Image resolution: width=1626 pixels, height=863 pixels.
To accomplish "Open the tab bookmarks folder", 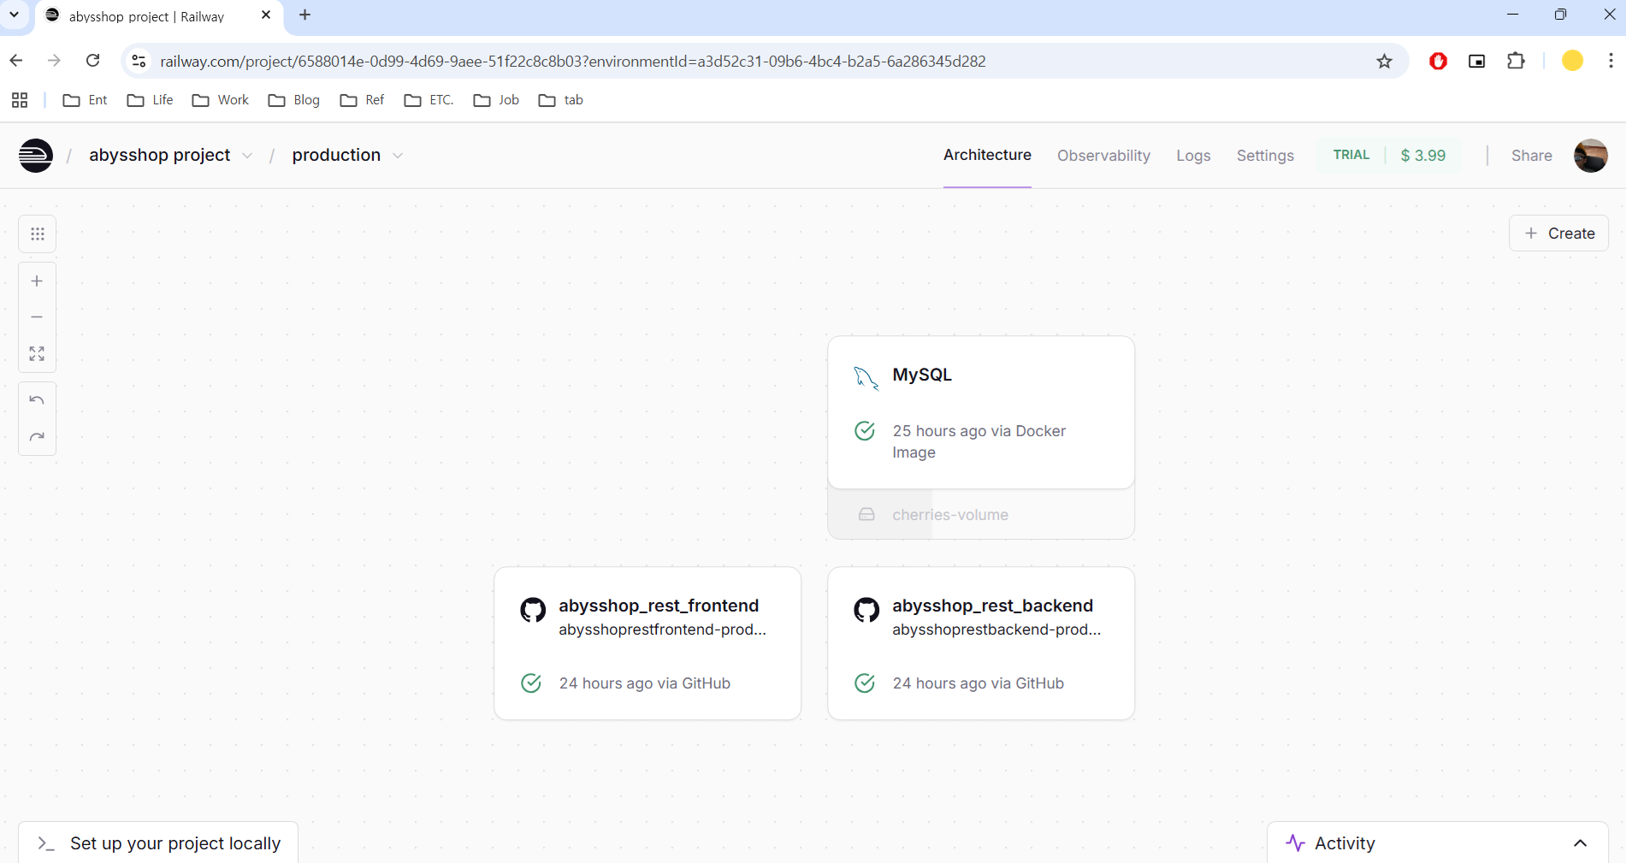I will (x=561, y=100).
